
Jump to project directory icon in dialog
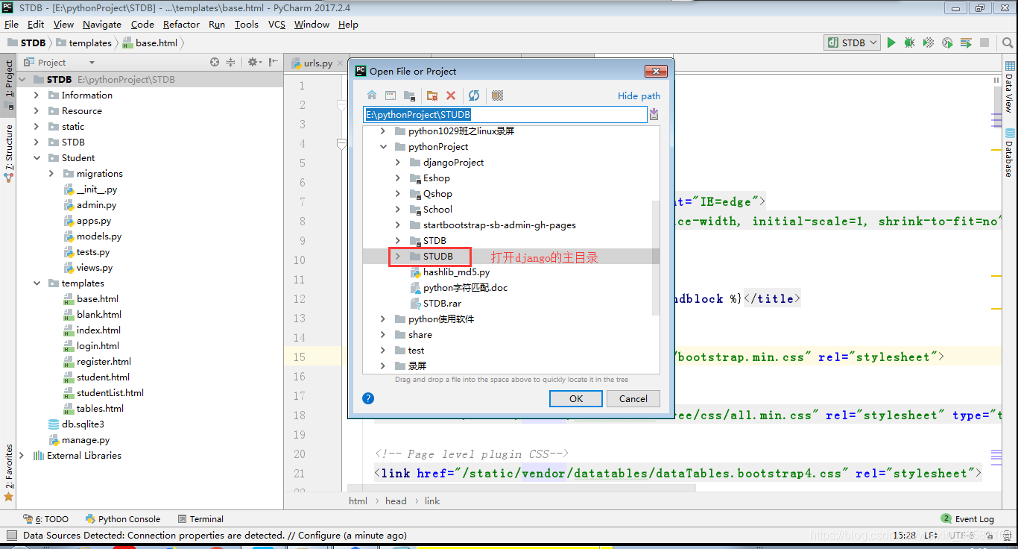(409, 95)
